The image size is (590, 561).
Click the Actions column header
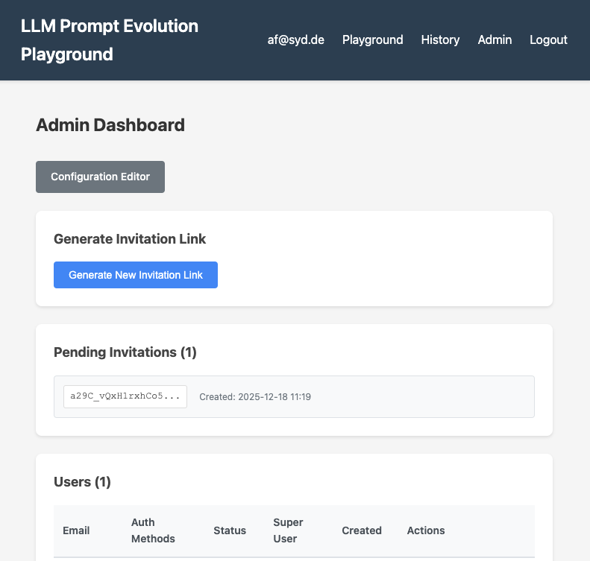[426, 530]
